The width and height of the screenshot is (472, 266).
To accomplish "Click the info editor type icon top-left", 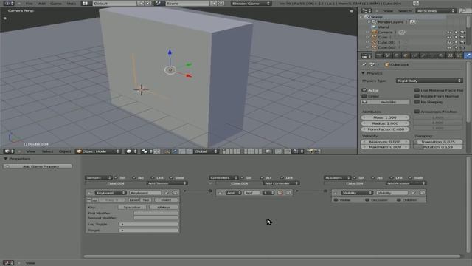I will [x=9, y=3].
